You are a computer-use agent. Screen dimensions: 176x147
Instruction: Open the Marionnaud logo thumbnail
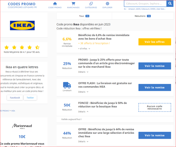[22, 126]
